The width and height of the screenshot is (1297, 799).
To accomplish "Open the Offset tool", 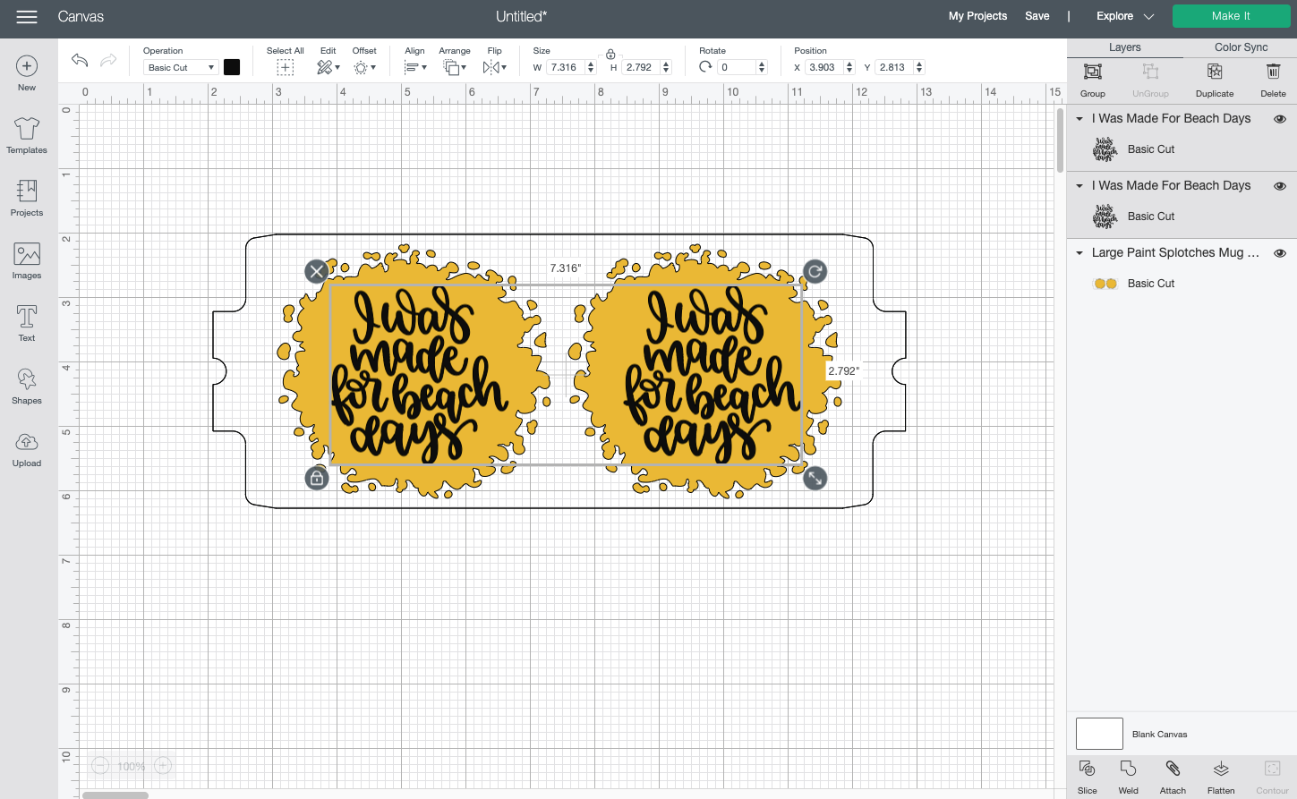I will 364,67.
